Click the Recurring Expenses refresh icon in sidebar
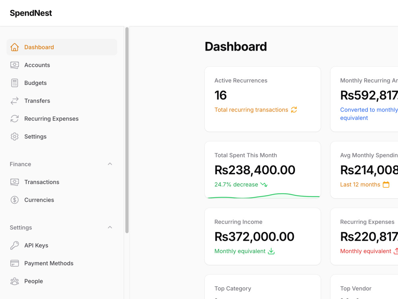398x299 pixels. (x=14, y=119)
